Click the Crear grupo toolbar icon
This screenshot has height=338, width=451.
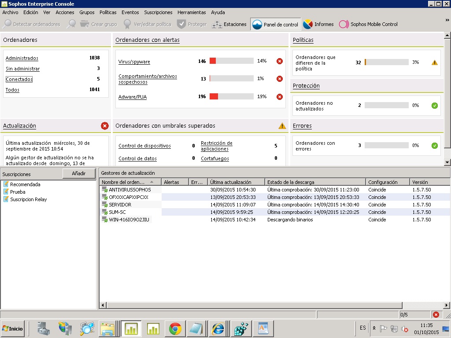[x=85, y=25]
